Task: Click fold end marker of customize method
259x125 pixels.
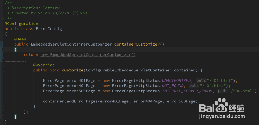Action: pyautogui.click(x=2, y=106)
